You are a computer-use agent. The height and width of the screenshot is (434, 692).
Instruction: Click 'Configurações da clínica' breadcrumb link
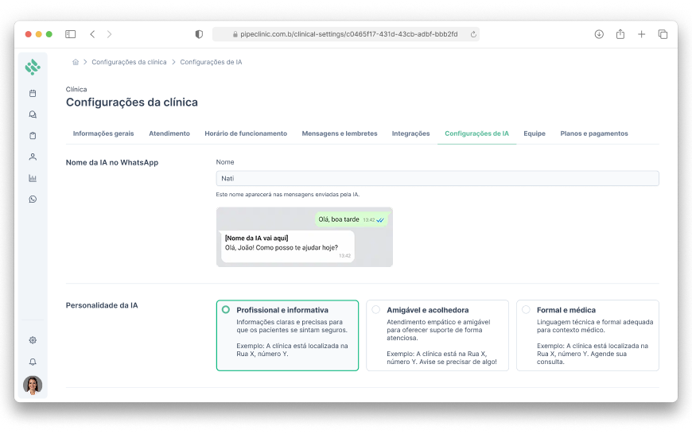pos(129,62)
